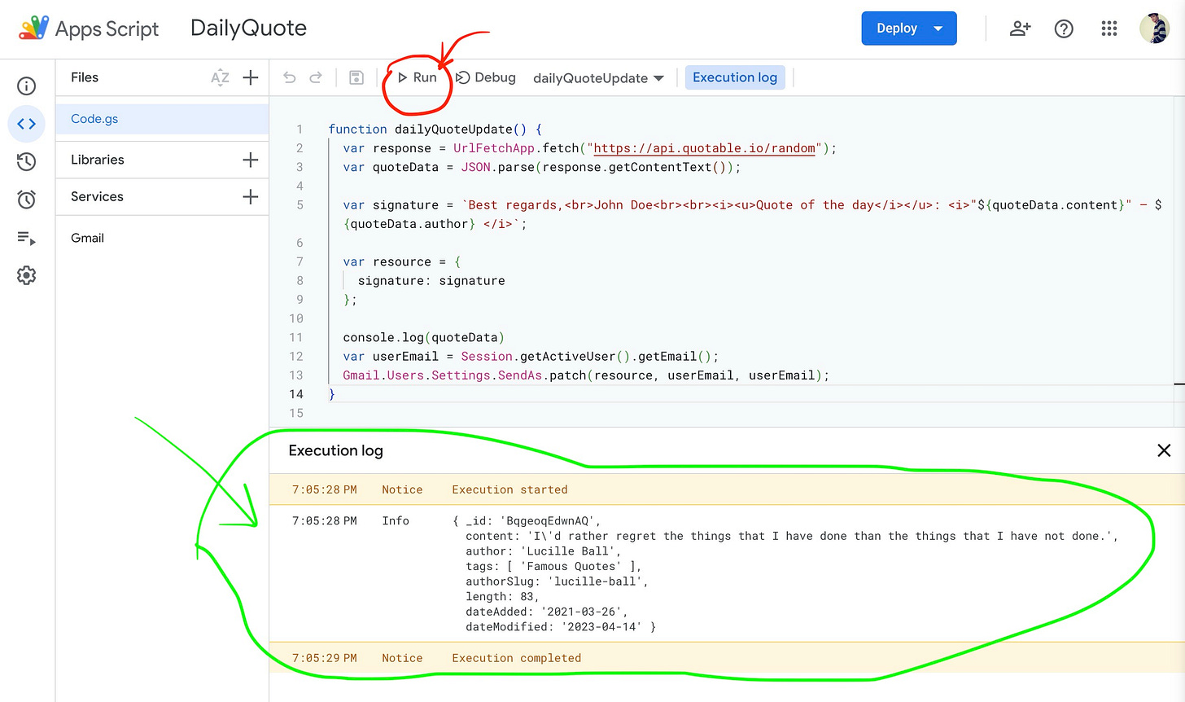This screenshot has height=702, width=1185.
Task: Click the Files section heading
Action: pos(85,77)
